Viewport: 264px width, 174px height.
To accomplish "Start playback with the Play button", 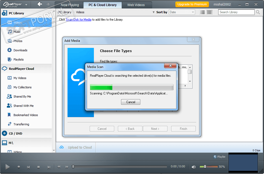I will click(7, 167).
